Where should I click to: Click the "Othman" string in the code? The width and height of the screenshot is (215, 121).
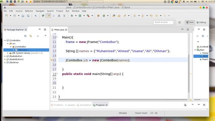click(160, 51)
